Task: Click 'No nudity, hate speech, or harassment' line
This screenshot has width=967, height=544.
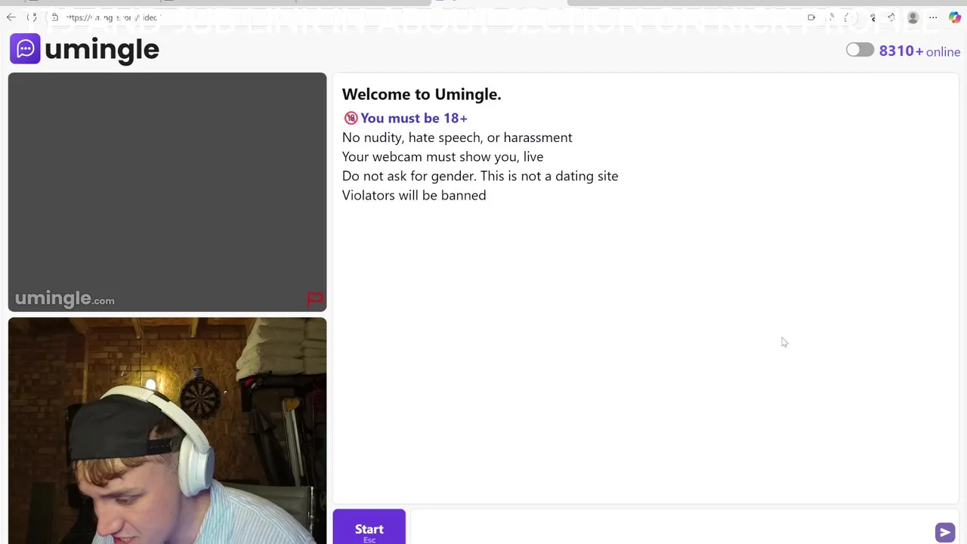Action: pyautogui.click(x=457, y=138)
